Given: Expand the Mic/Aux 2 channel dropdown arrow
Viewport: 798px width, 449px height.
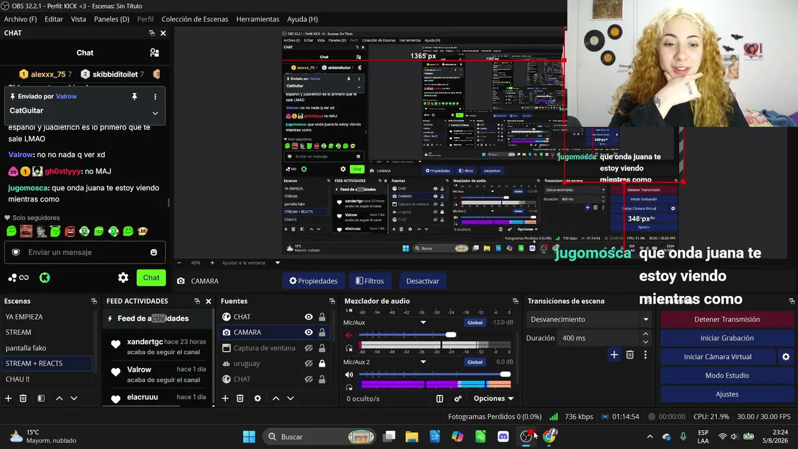Looking at the screenshot, I should coord(423,362).
